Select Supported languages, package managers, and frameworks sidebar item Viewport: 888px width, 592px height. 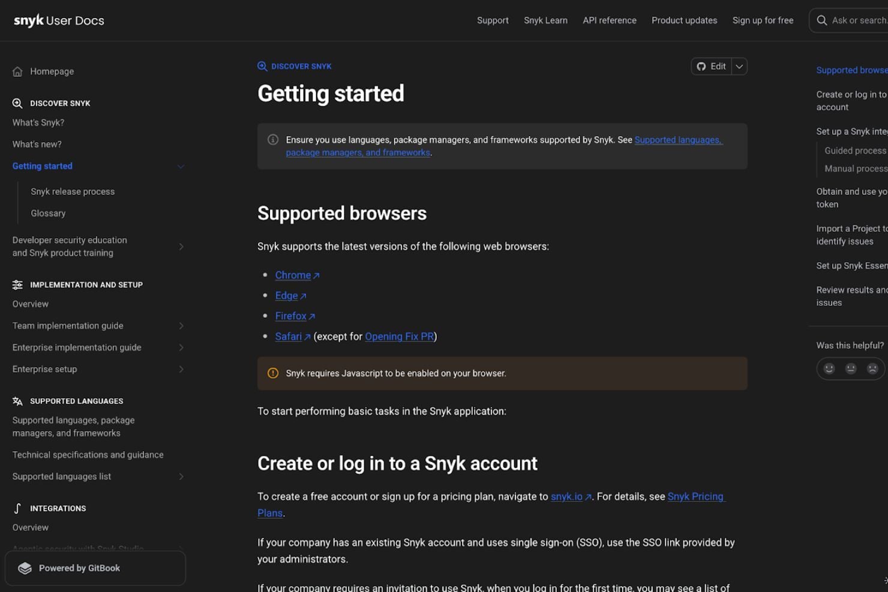pyautogui.click(x=74, y=426)
